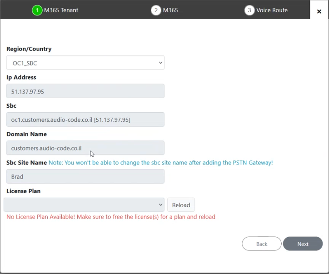This screenshot has height=274, width=329.
Task: Go to the M365 Tenant step
Action: coord(61,10)
